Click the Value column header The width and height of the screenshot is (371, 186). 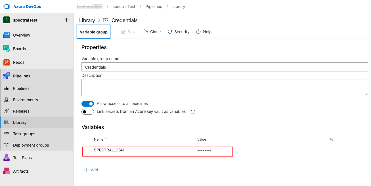202,139
